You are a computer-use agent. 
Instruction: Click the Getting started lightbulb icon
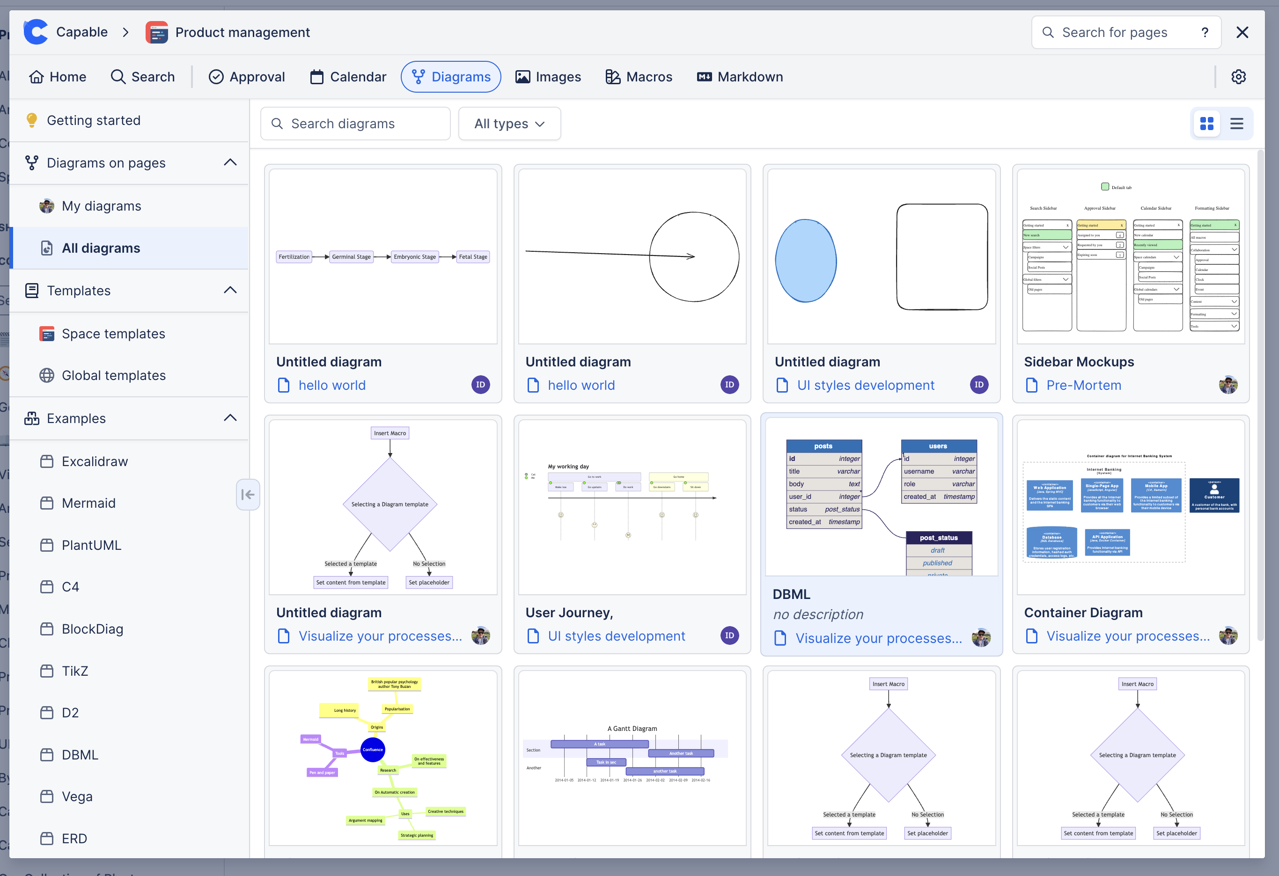click(32, 120)
